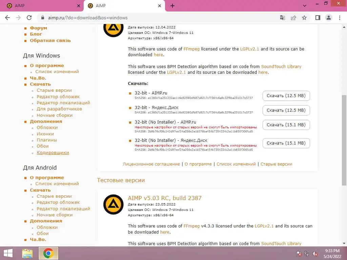Open File Explorer from taskbar

point(27,253)
